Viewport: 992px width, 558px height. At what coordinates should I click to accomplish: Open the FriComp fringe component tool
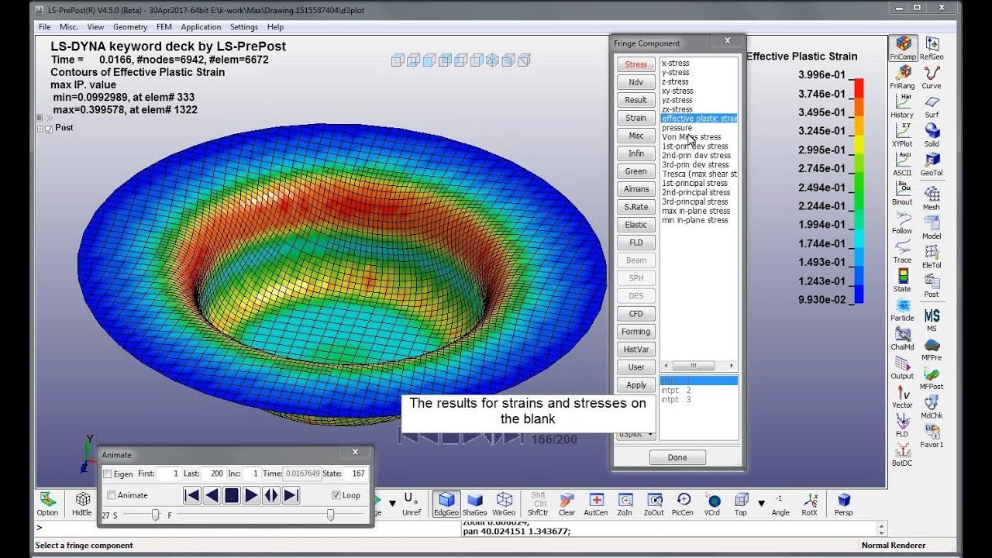(903, 47)
